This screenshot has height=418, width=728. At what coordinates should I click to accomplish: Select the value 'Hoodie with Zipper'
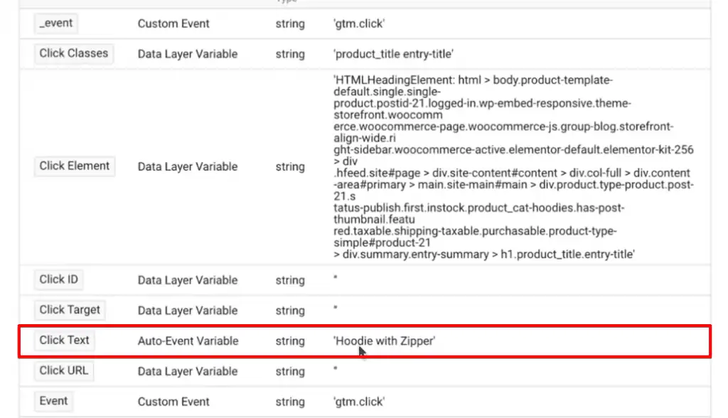pos(385,341)
